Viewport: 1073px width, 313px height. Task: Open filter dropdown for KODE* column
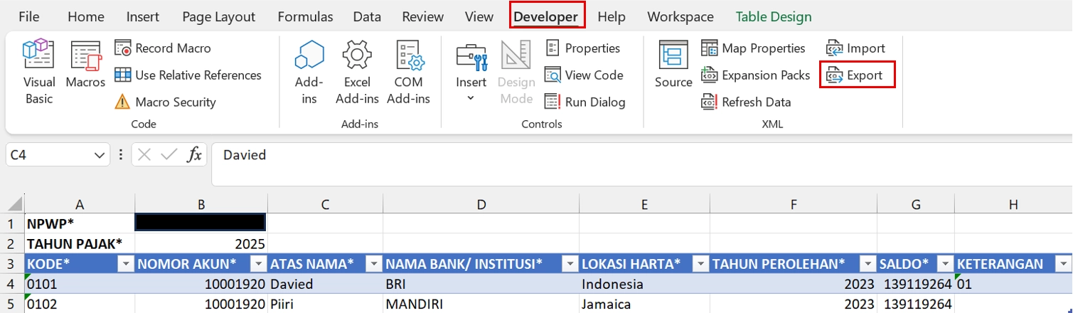coord(125,264)
